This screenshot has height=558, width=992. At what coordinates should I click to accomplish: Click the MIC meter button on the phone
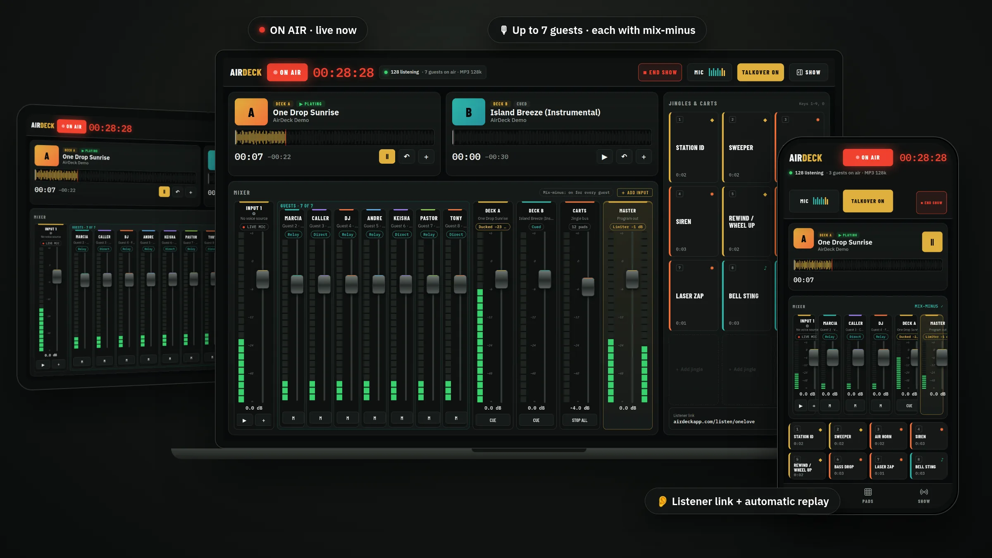click(x=814, y=201)
